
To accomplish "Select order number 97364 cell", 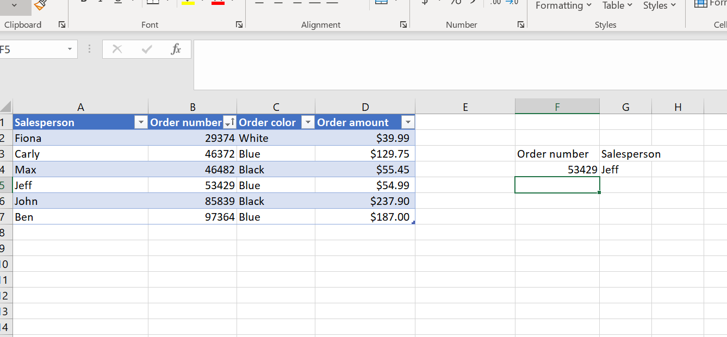I will [192, 217].
